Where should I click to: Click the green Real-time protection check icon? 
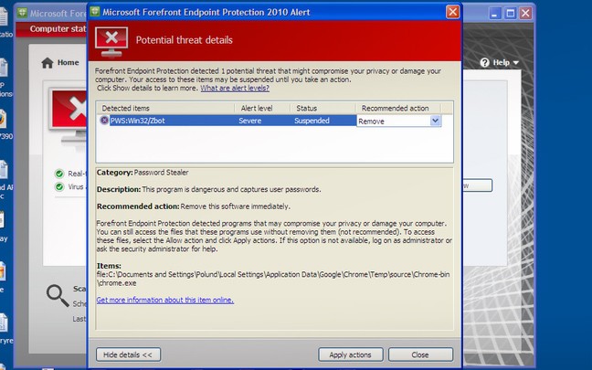point(59,174)
